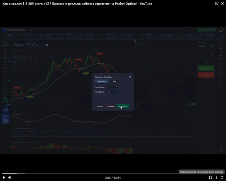Click the minus icon in the chart toolbar
Viewport: 226px width, 181px height.
pos(42,45)
